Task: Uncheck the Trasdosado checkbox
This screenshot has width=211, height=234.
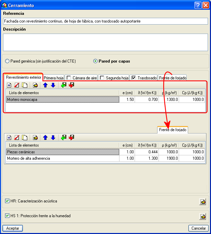Action: pos(134,78)
